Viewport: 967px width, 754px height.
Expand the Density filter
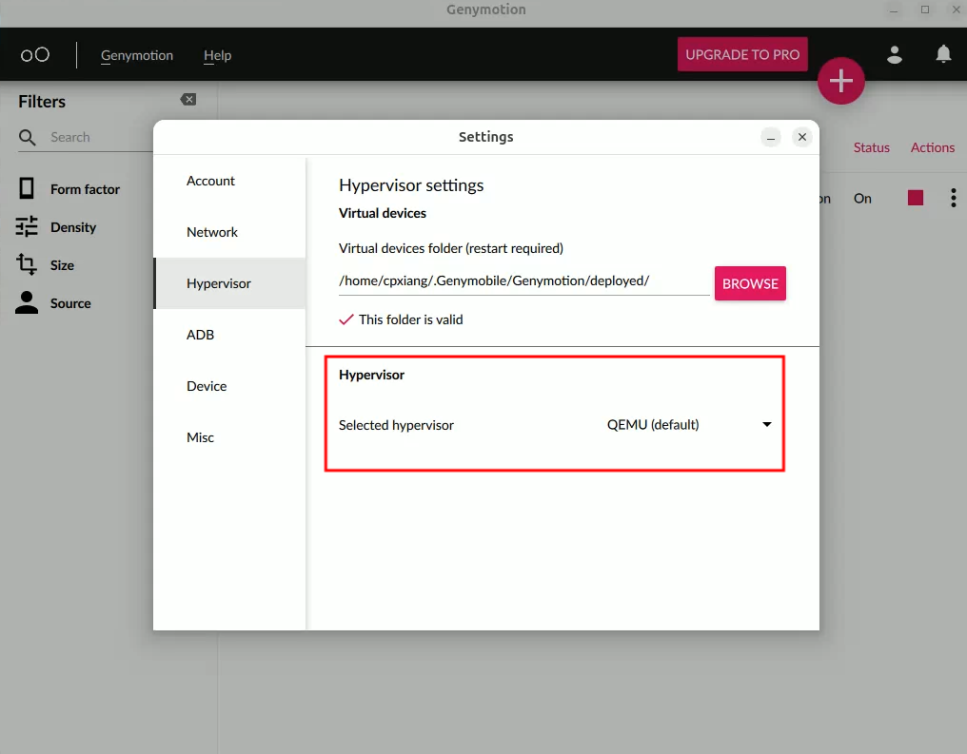(x=73, y=227)
